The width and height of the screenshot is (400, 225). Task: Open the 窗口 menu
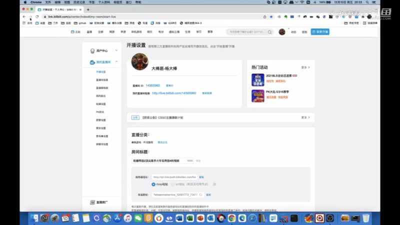(129, 2)
